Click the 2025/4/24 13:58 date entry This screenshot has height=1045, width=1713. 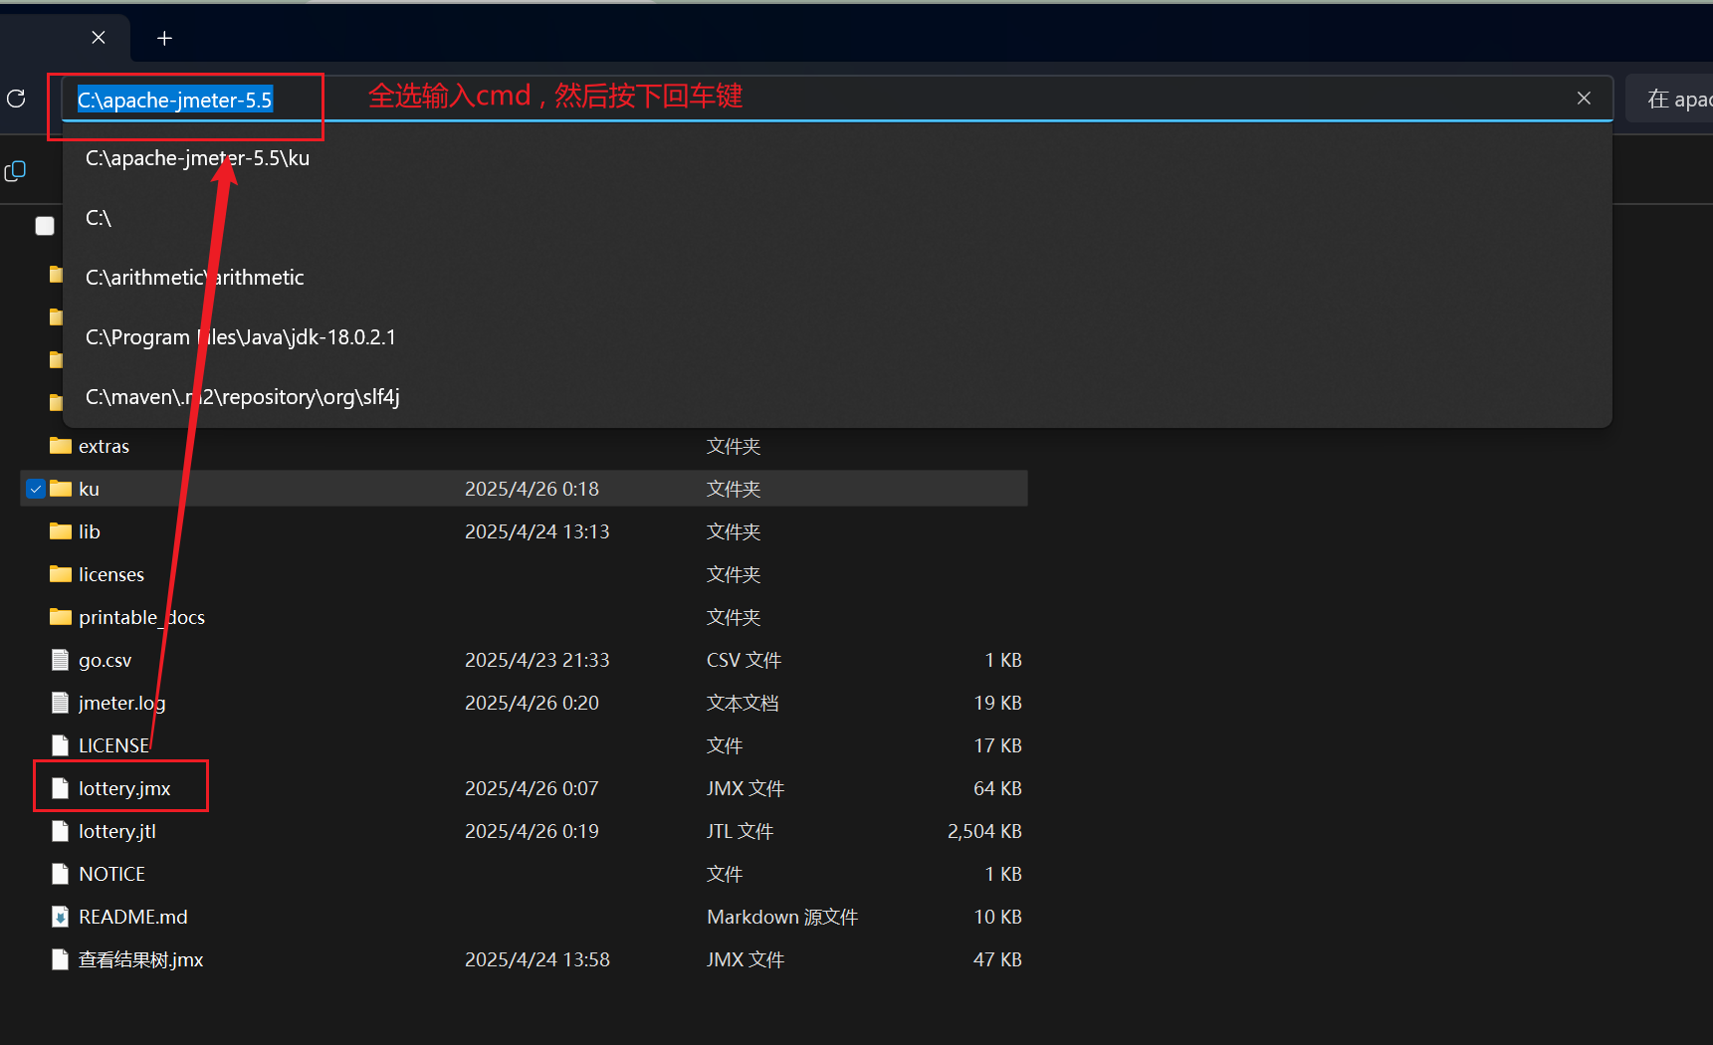pos(536,959)
